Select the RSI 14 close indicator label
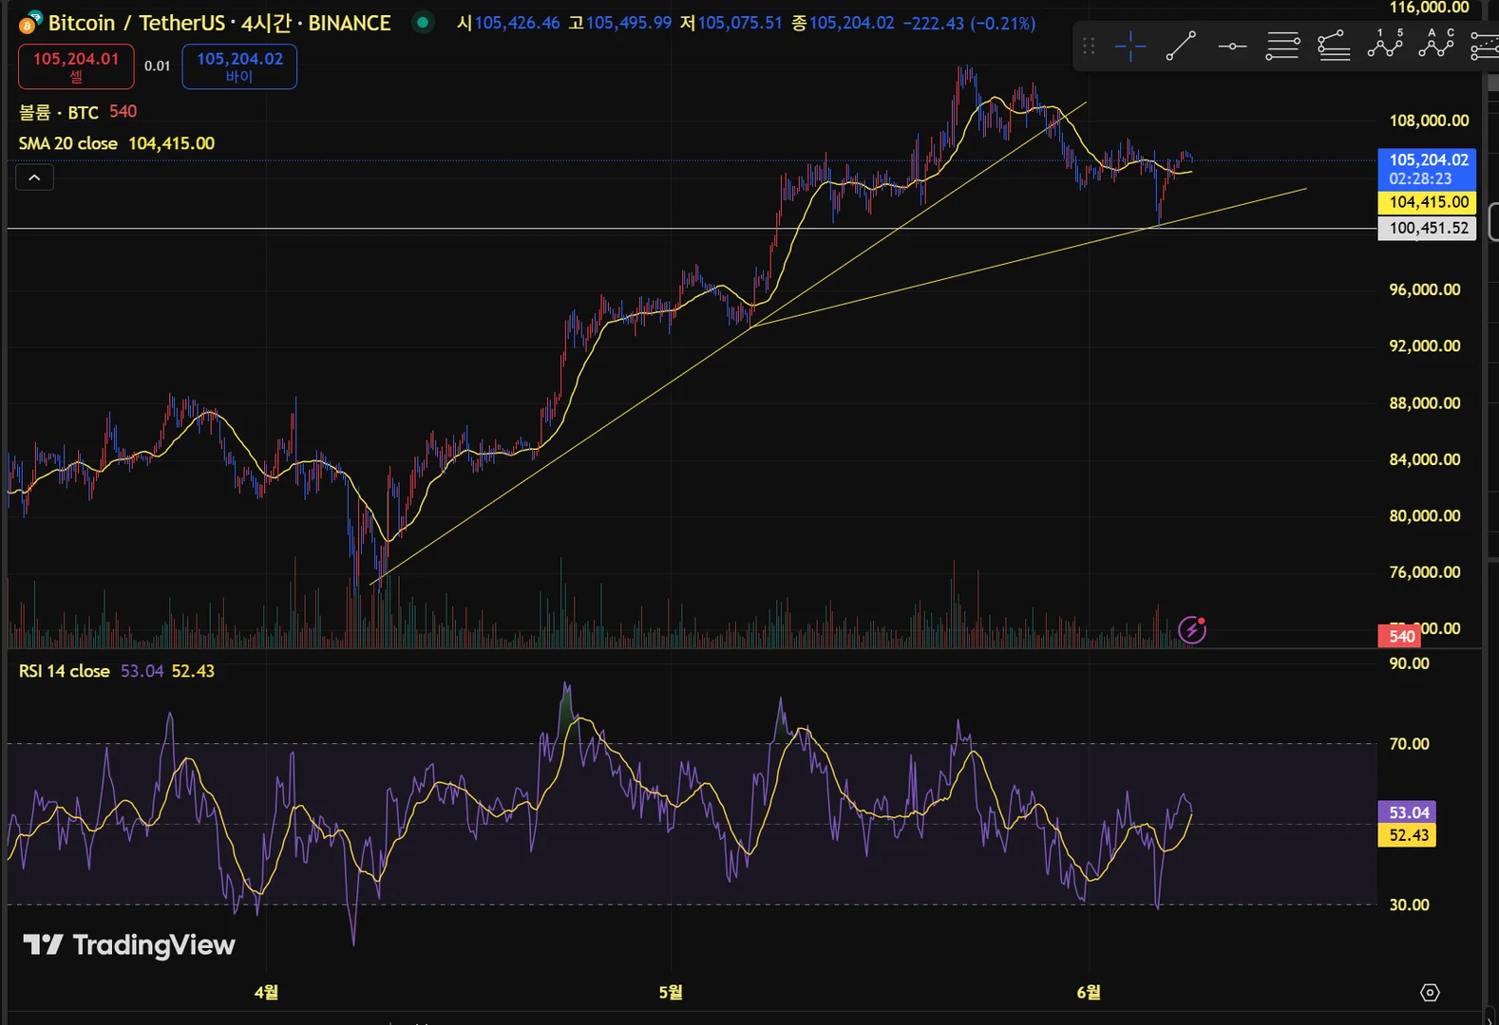1499x1025 pixels. point(65,671)
